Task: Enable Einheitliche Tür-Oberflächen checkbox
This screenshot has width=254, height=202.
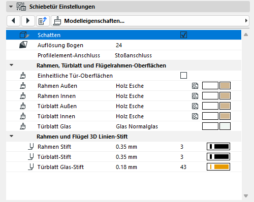Action: 183,76
